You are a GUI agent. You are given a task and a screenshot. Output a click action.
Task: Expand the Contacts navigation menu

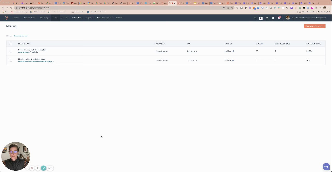pos(17,18)
